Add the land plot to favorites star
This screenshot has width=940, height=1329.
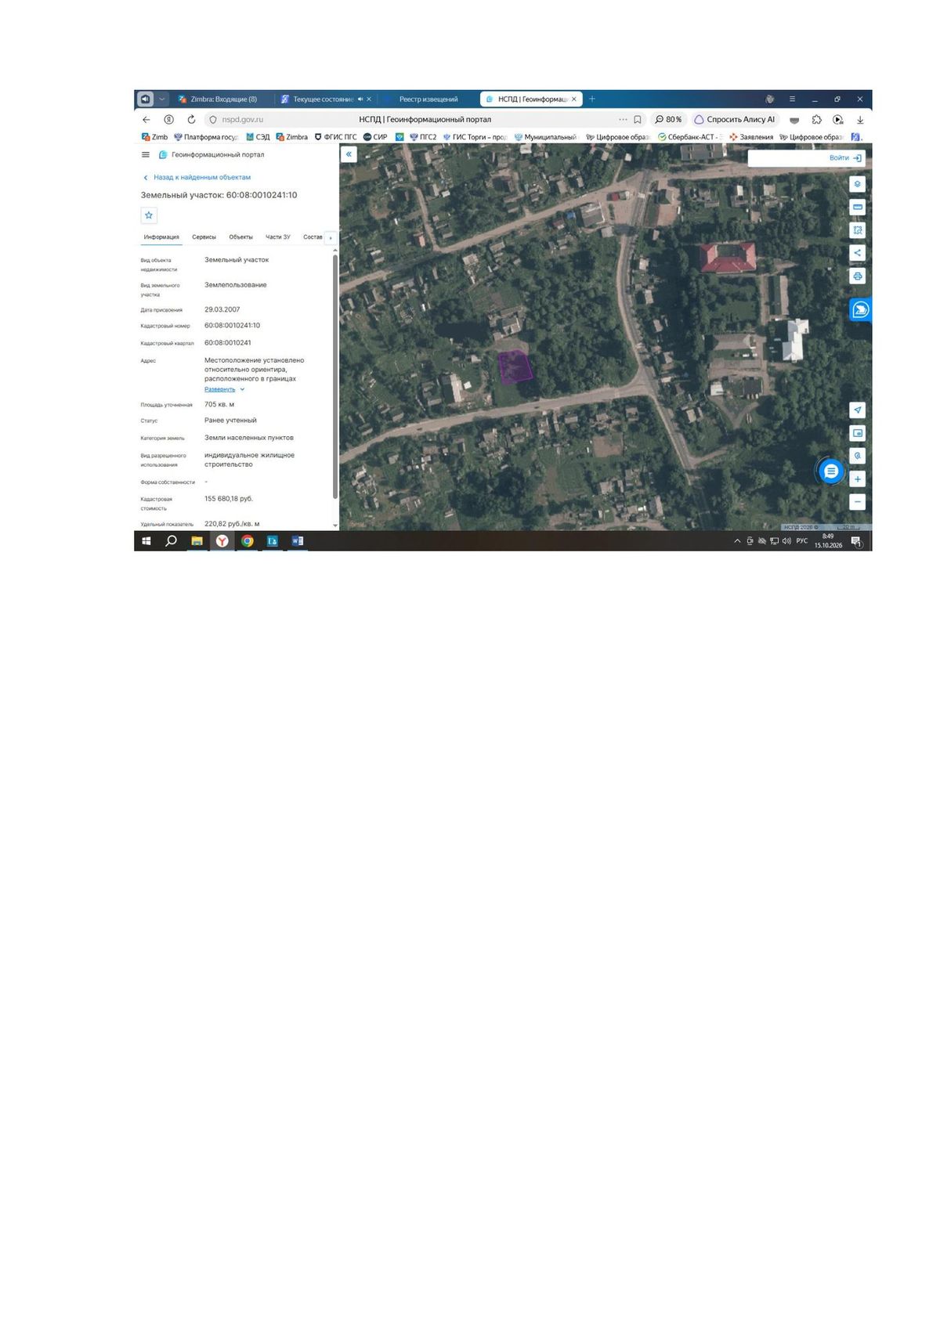point(149,215)
